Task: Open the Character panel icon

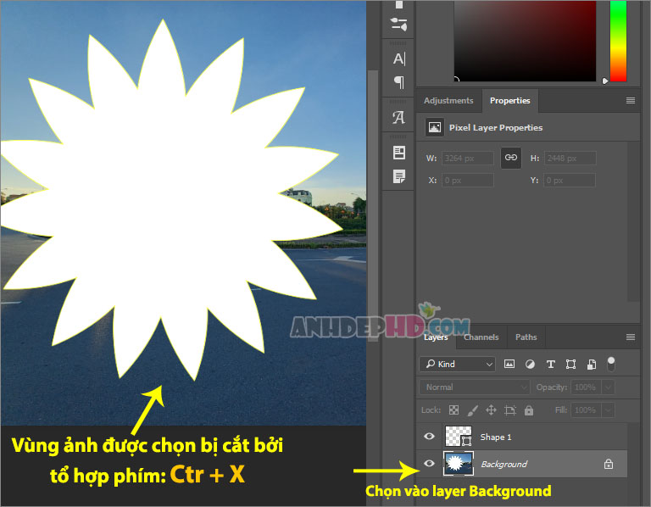Action: click(x=399, y=59)
